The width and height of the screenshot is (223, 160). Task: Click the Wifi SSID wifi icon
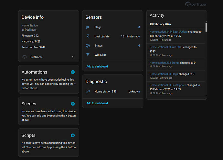pyautogui.click(x=88, y=55)
